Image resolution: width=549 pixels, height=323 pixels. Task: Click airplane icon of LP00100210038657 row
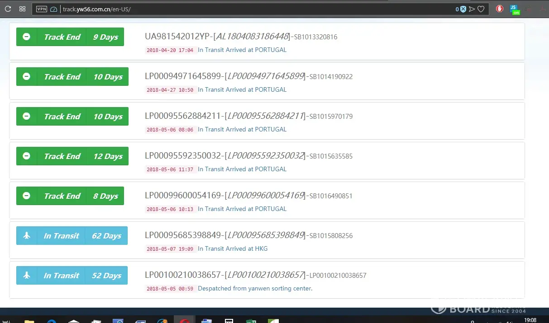pyautogui.click(x=27, y=276)
